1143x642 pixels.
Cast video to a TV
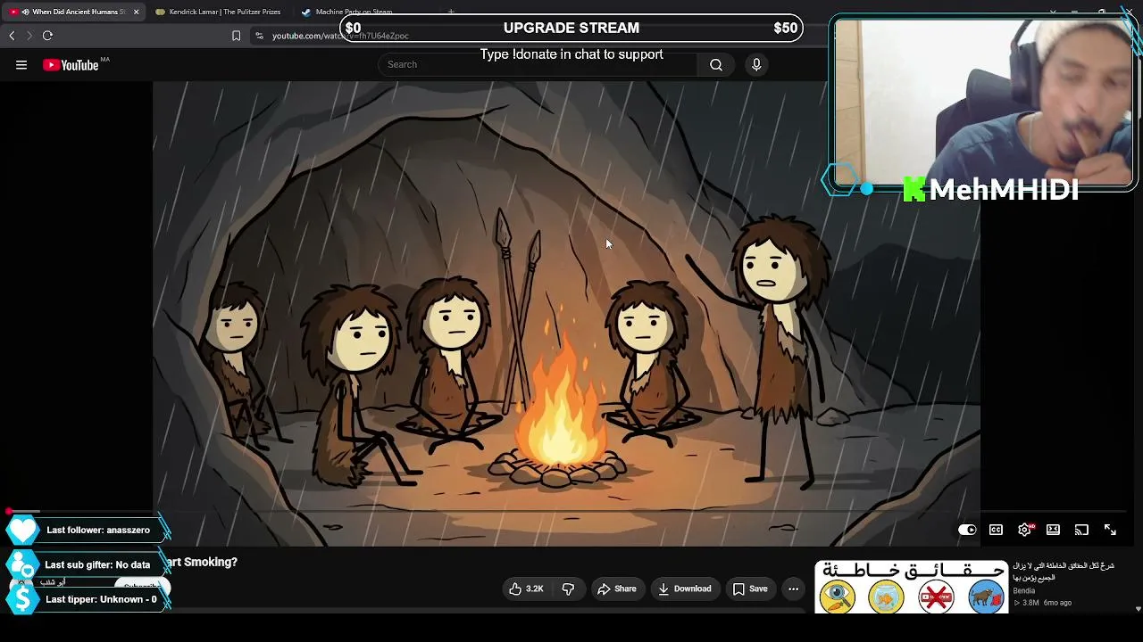[1081, 530]
